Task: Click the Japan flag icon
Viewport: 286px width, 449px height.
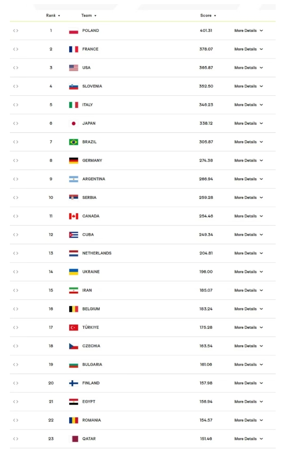Action: pyautogui.click(x=74, y=123)
